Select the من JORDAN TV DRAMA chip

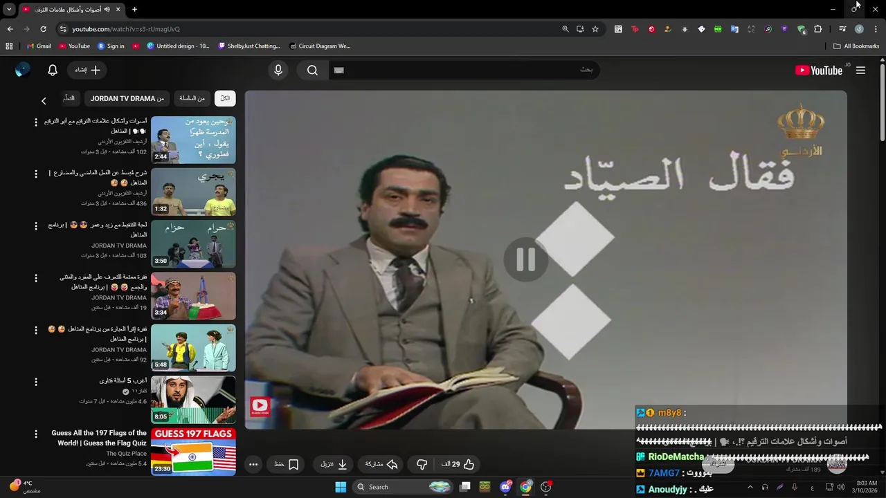click(x=127, y=98)
